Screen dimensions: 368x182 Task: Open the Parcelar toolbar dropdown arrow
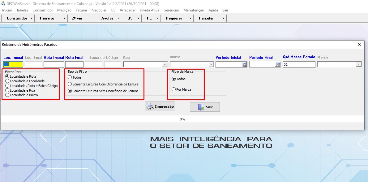(223, 18)
